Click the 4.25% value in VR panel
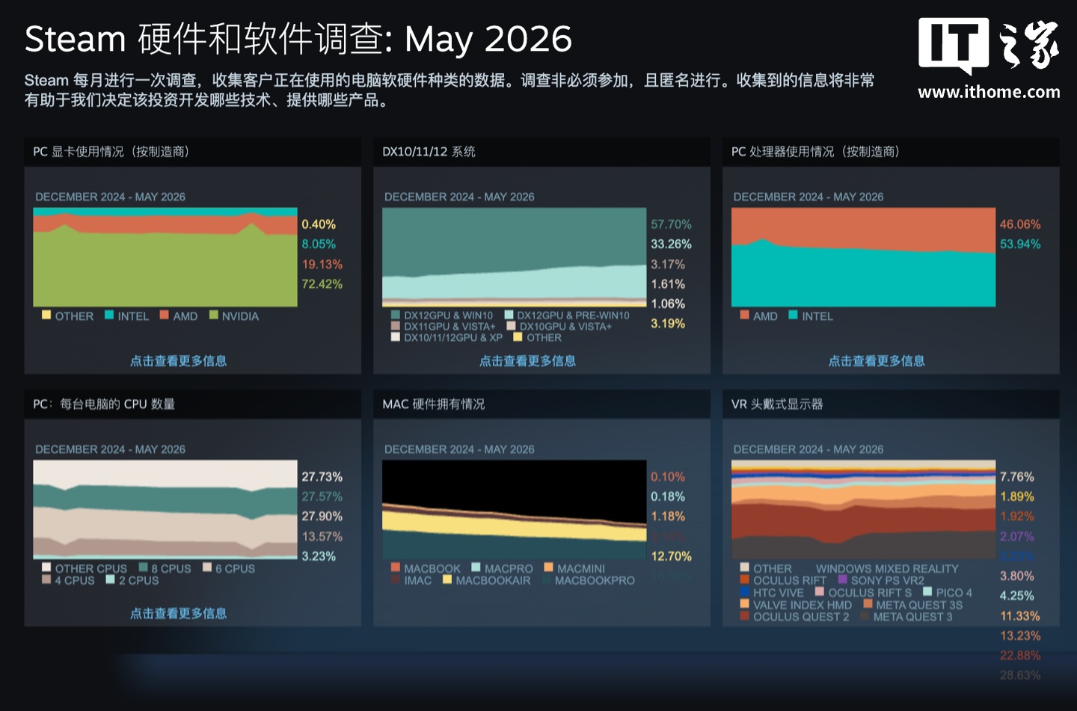The width and height of the screenshot is (1077, 711). coord(1017,596)
